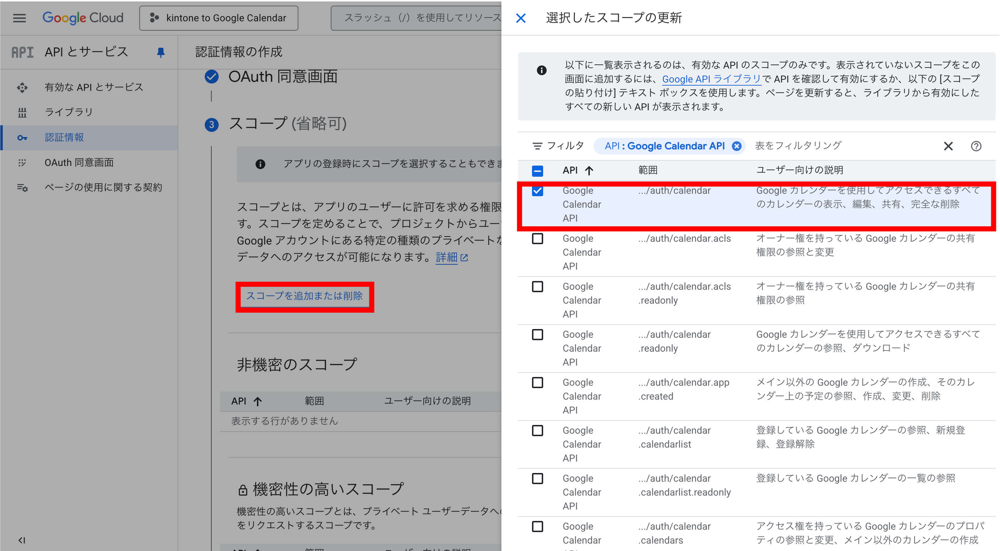1000x551 pixels.
Task: Open the kintone to Google Calendar project picker
Action: click(x=219, y=18)
